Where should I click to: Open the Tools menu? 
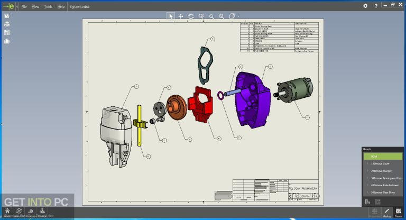pos(48,7)
